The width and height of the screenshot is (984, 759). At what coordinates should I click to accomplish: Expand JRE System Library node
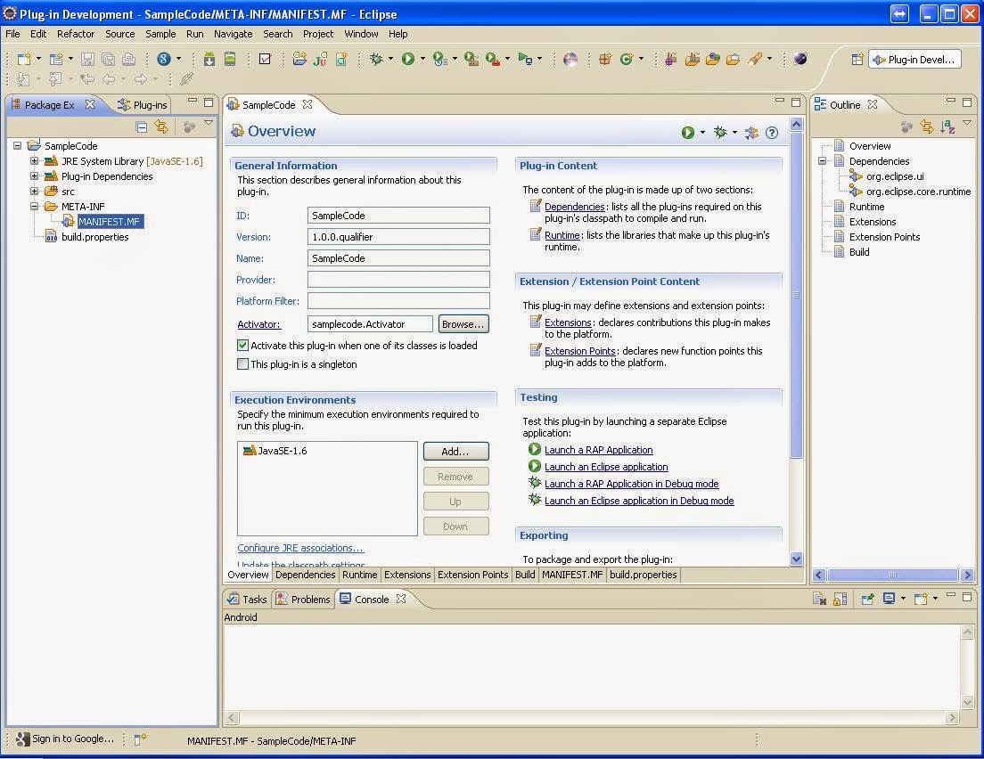pos(34,161)
